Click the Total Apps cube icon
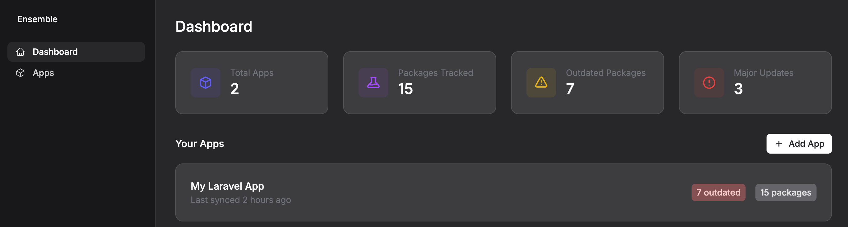The width and height of the screenshot is (848, 227). click(206, 83)
